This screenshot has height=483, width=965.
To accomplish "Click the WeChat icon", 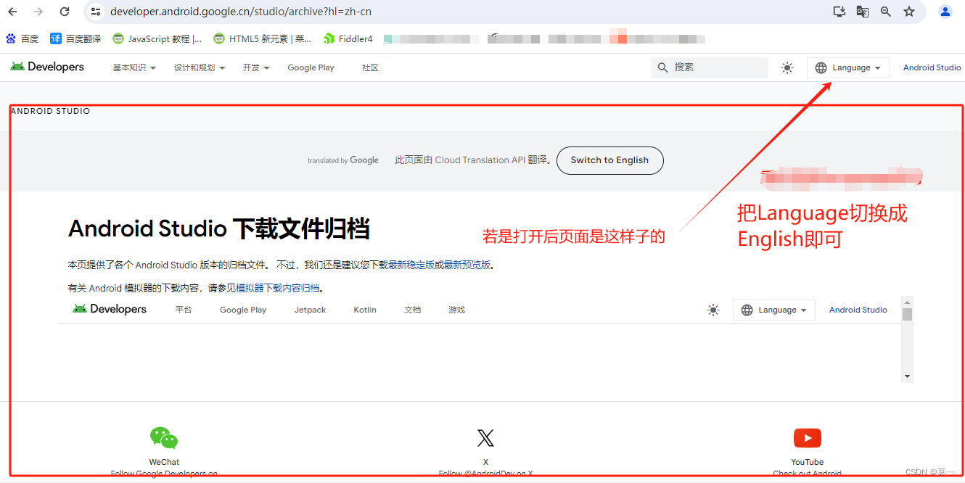I will click(164, 438).
